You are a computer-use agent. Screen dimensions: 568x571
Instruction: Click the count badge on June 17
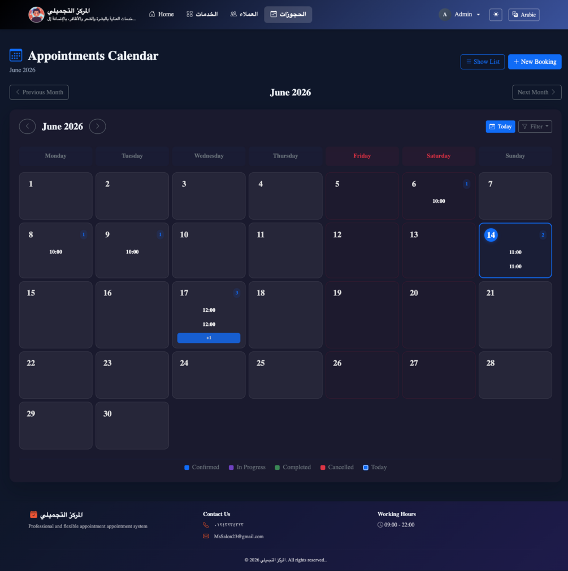point(237,293)
